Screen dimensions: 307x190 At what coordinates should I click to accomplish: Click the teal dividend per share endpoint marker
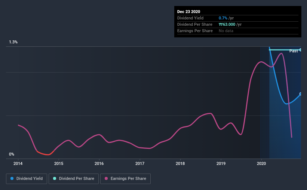(300, 50)
